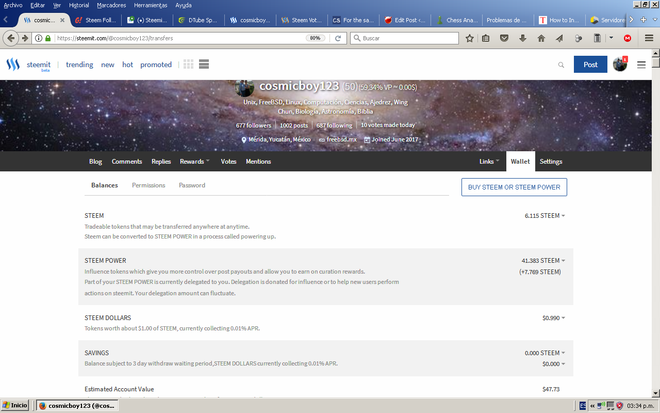Image resolution: width=660 pixels, height=413 pixels.
Task: Click the paper-plane send icon in toolbar
Action: (559, 38)
